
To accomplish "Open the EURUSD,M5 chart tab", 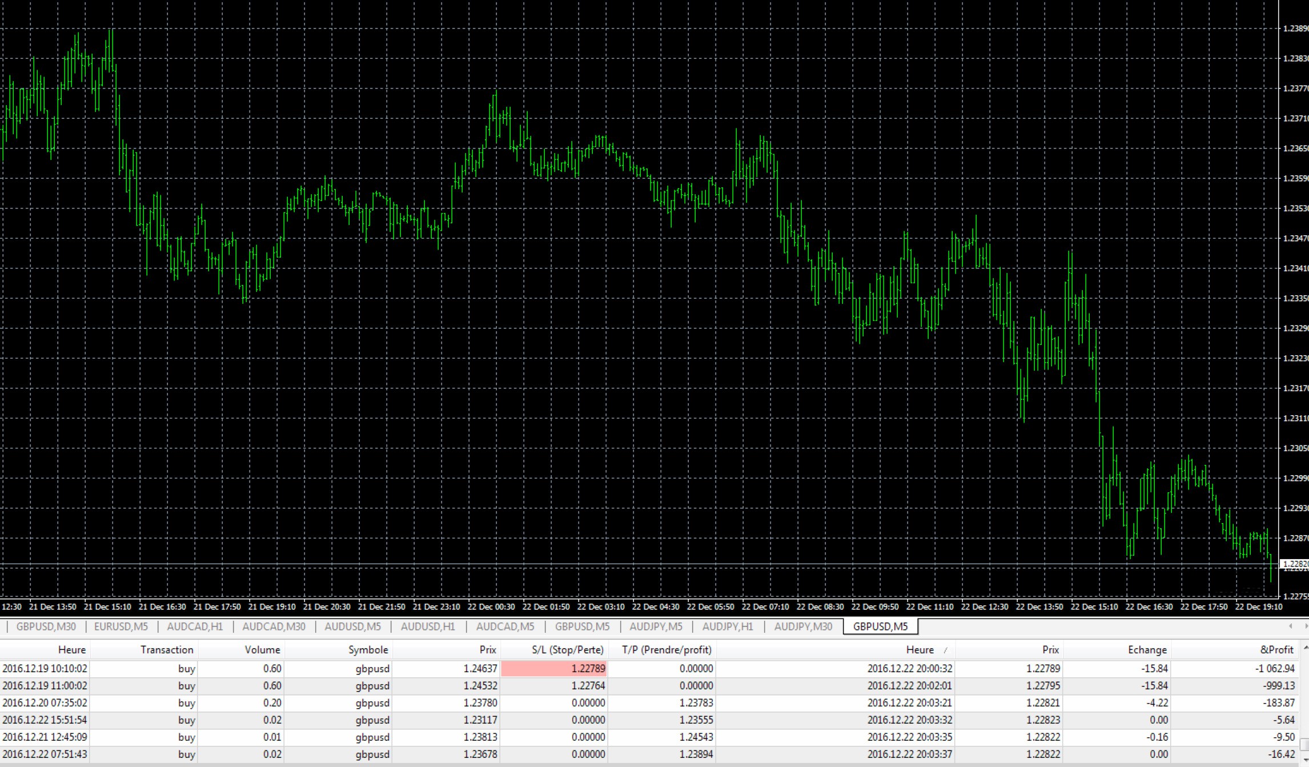I will [121, 627].
